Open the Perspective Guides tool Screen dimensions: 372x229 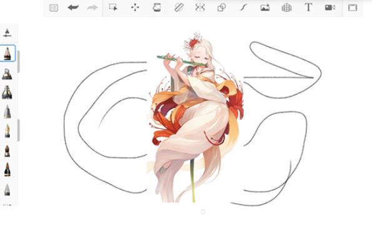286,8
